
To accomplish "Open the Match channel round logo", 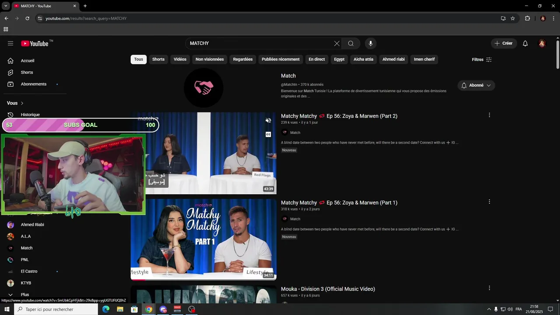I will [x=203, y=88].
